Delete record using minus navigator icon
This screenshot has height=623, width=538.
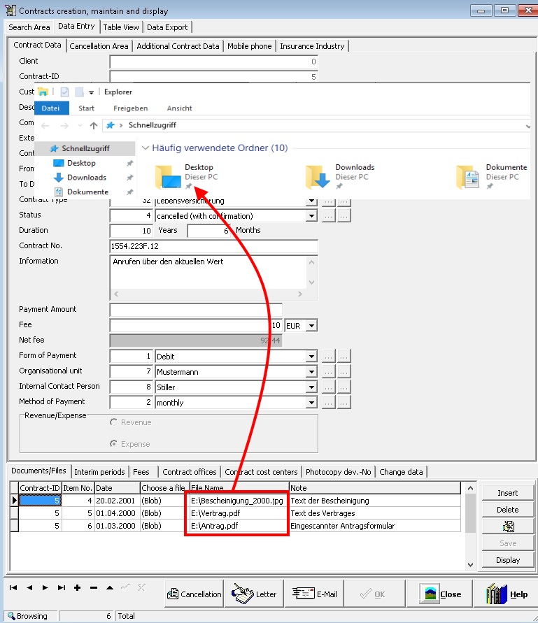pos(94,587)
